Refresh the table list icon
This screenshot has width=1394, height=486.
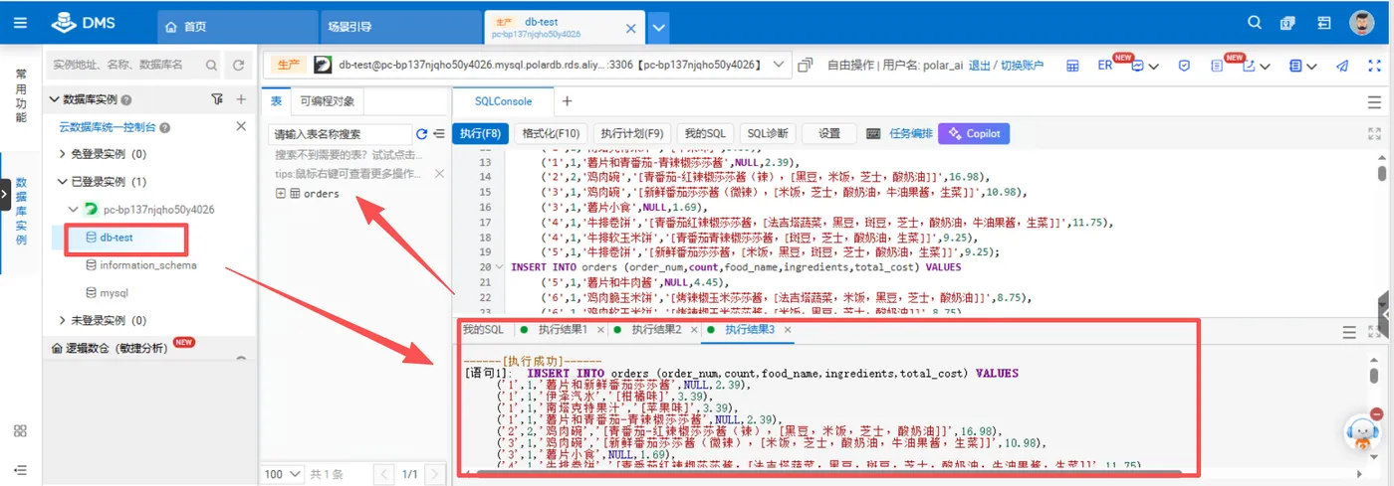[421, 134]
